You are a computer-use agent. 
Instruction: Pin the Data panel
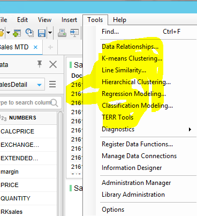click(x=40, y=64)
